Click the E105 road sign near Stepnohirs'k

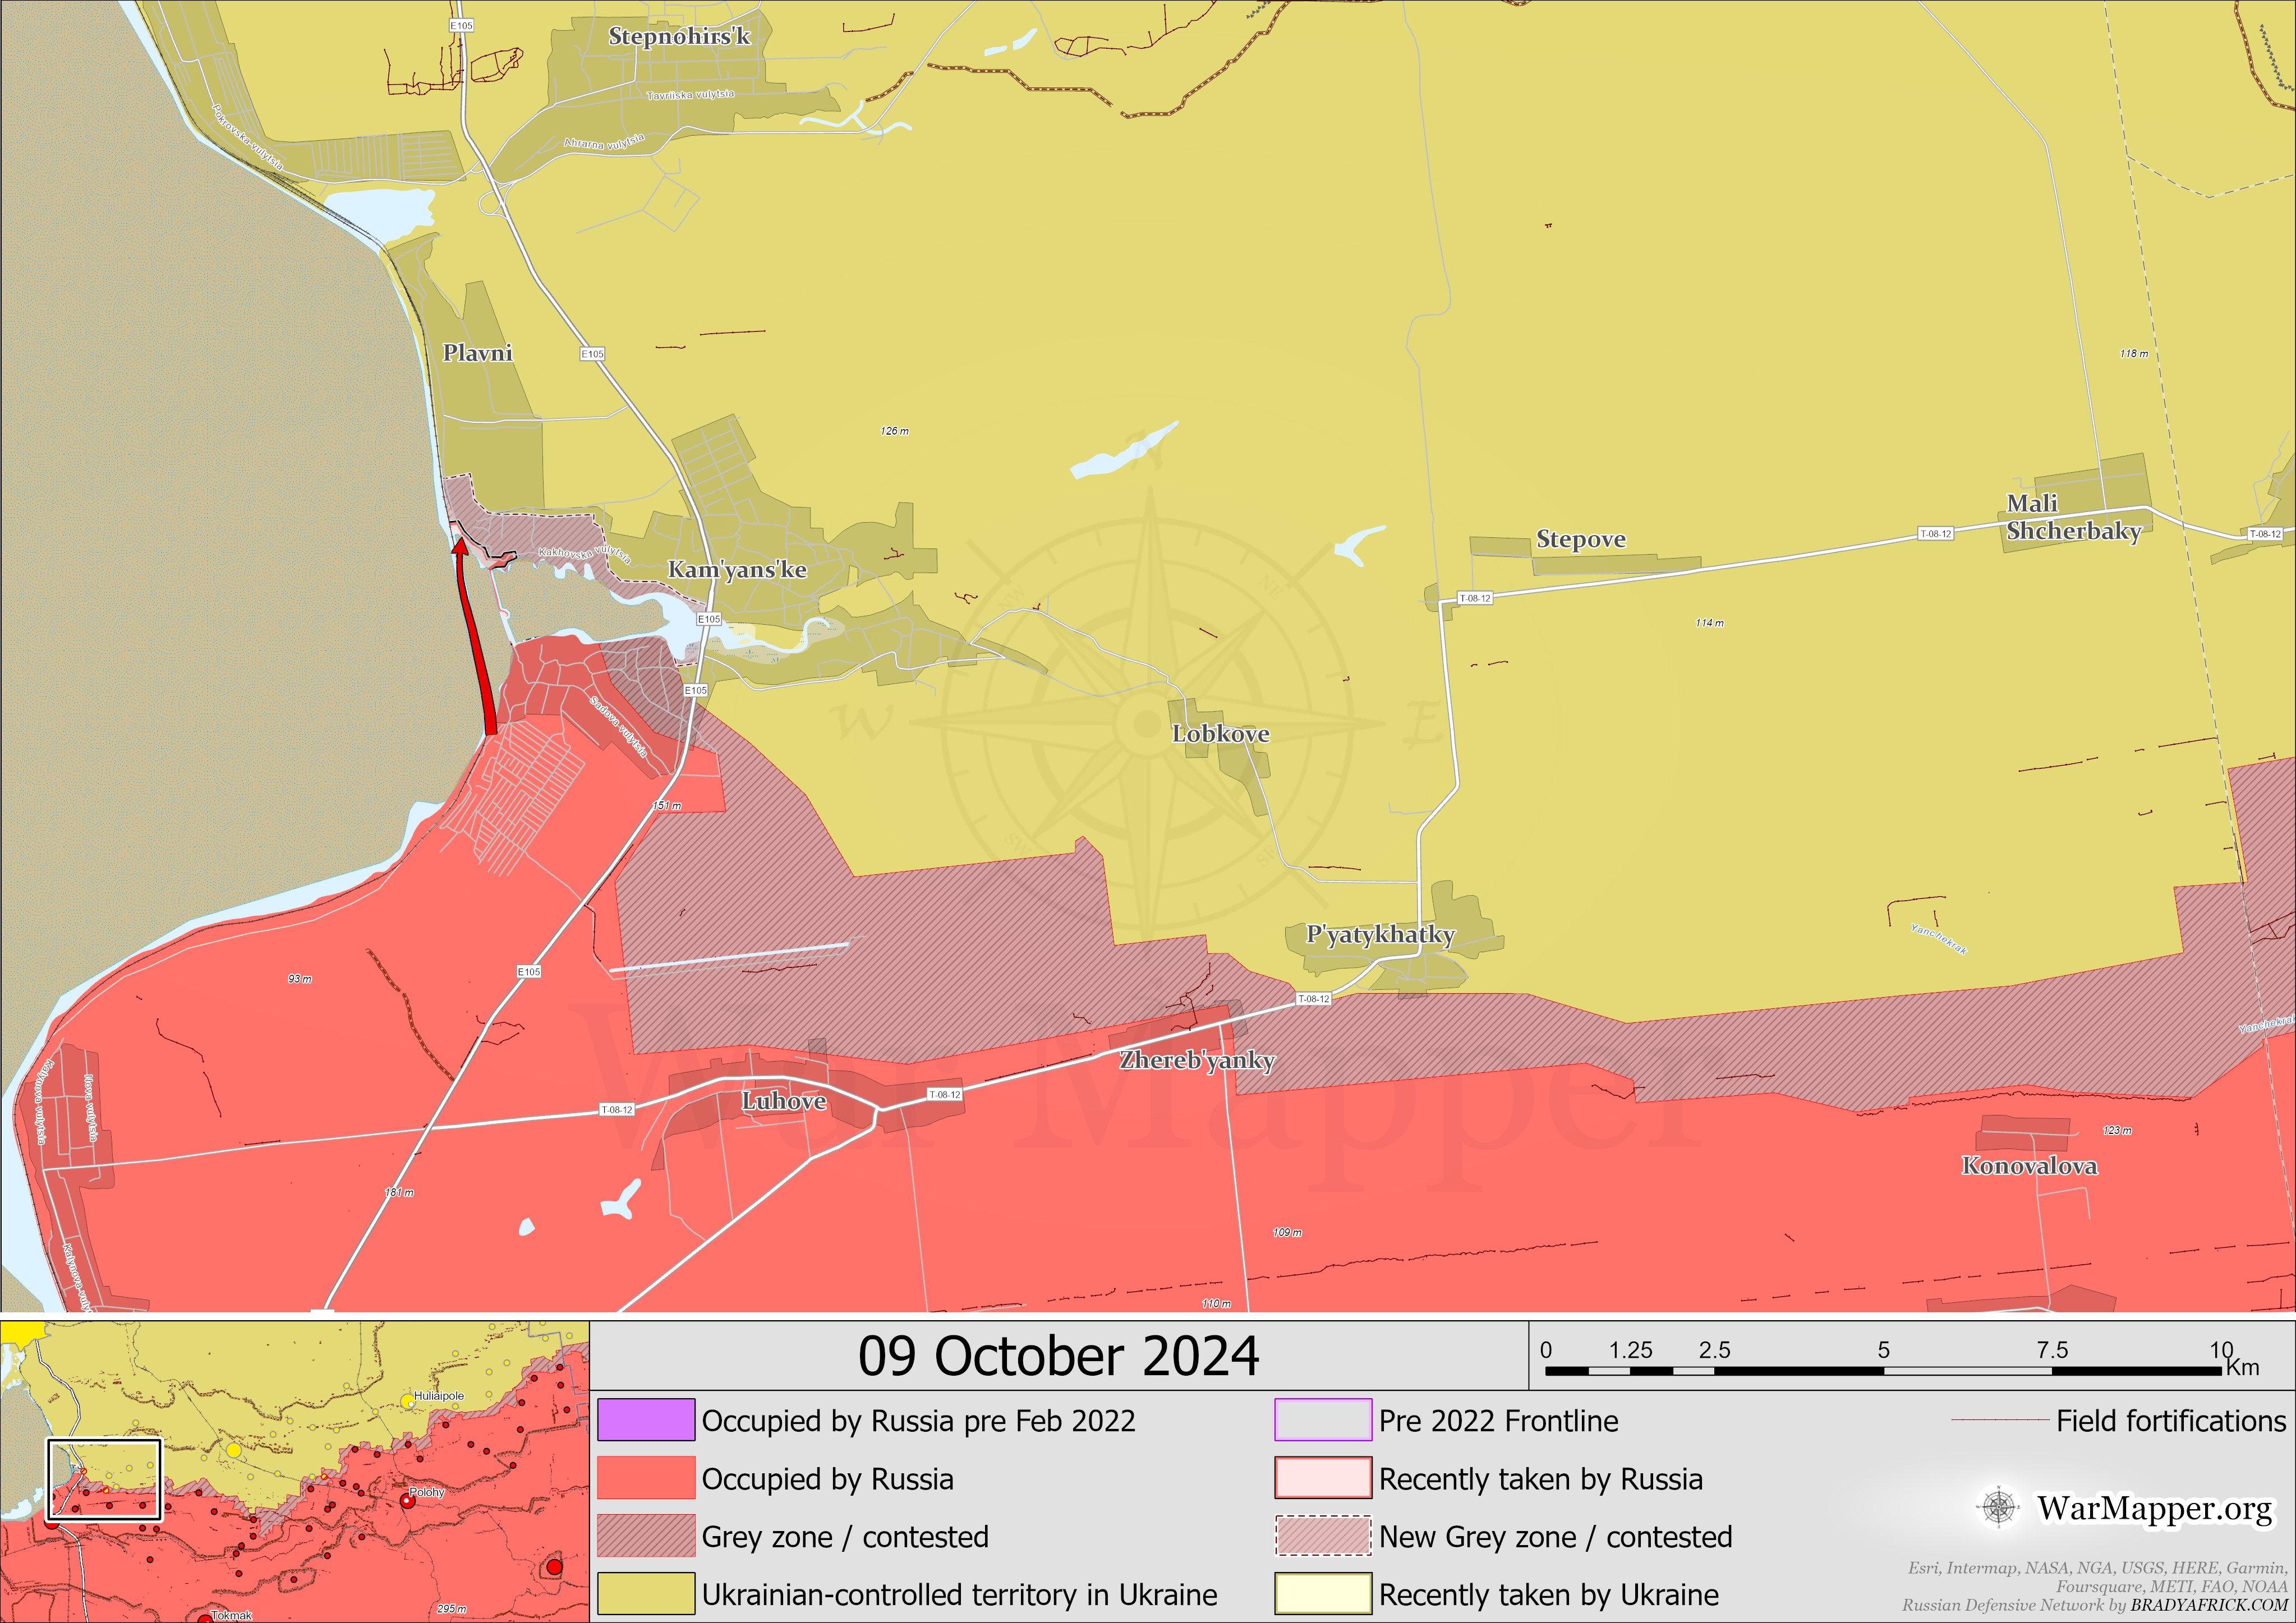(x=461, y=25)
